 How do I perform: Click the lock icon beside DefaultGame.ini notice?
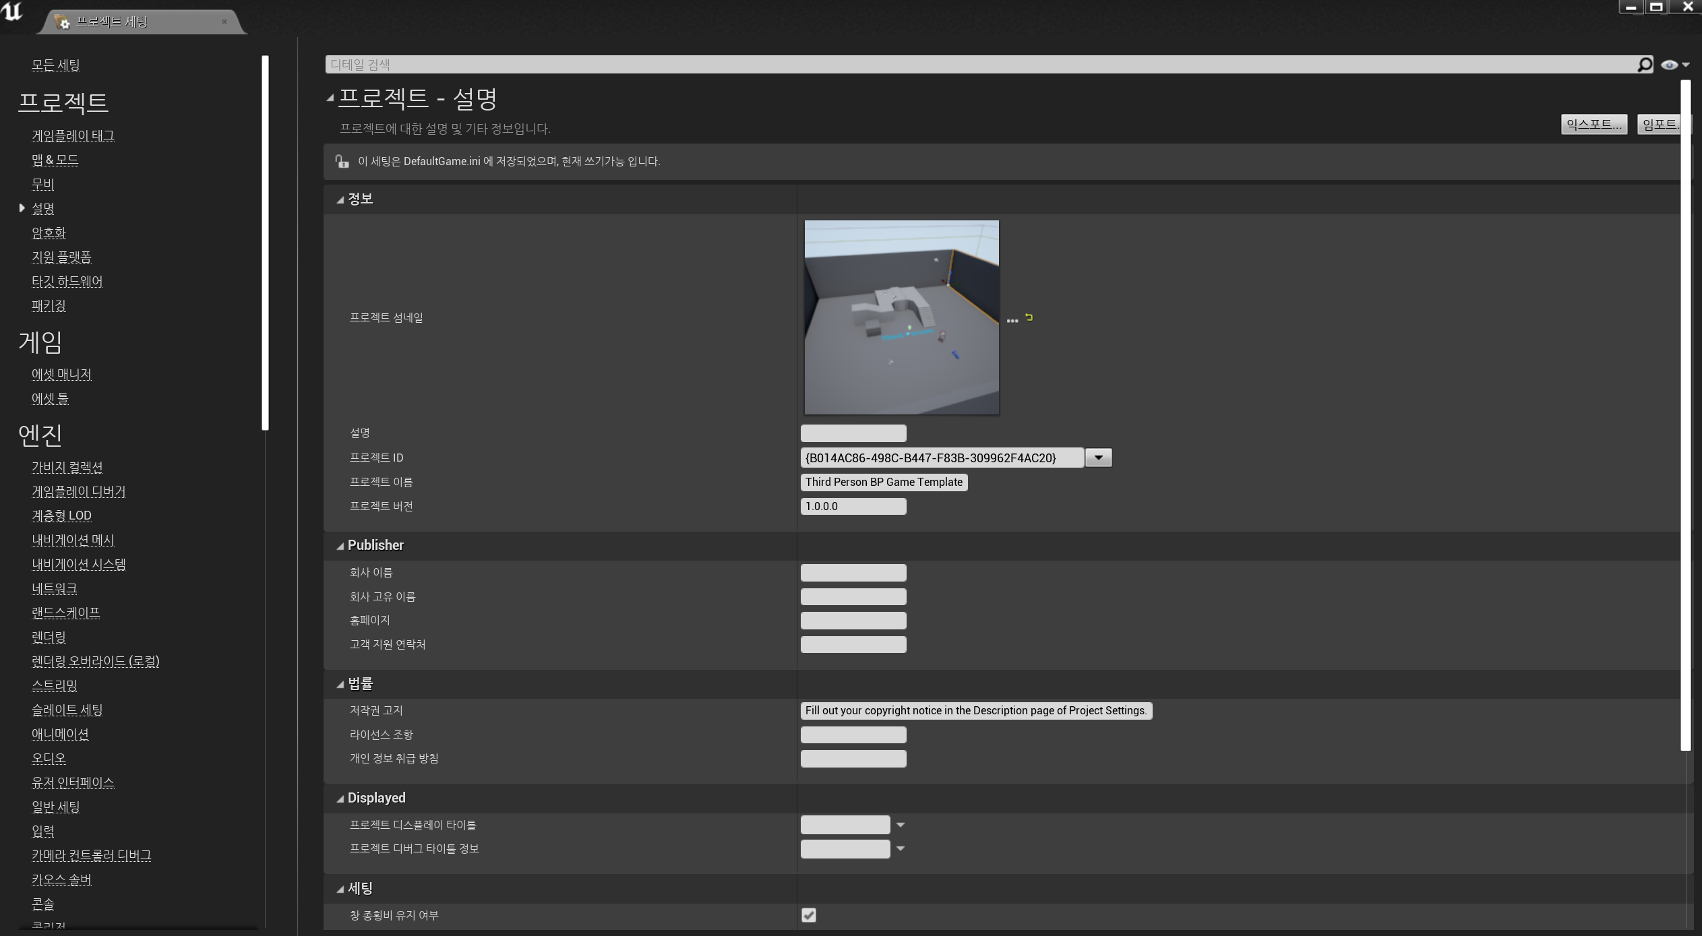pyautogui.click(x=342, y=161)
